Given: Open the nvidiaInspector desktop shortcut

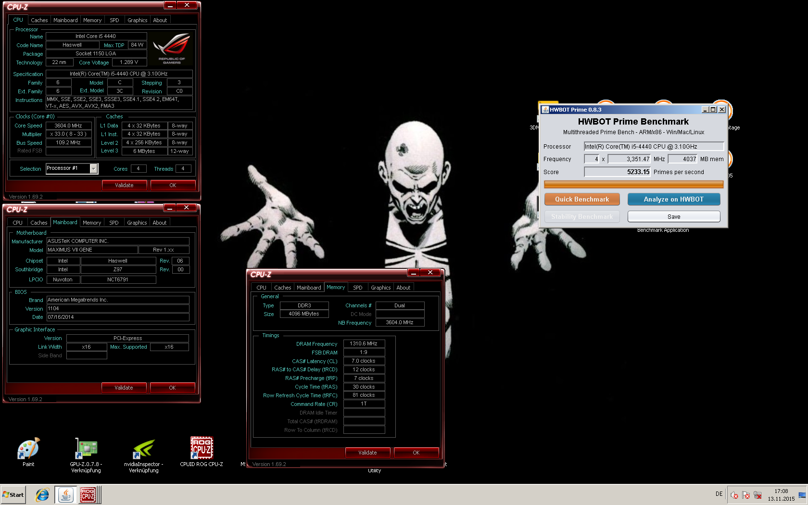Looking at the screenshot, I should 144,455.
